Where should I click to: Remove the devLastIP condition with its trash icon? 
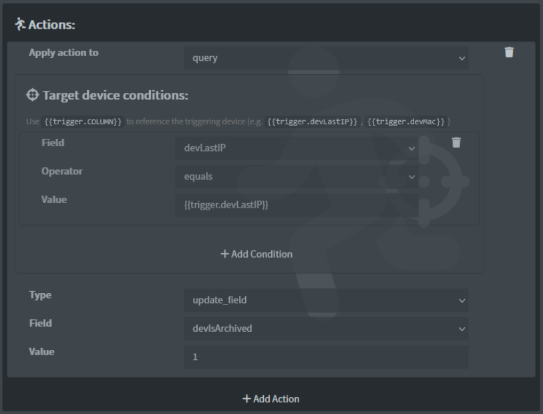(456, 142)
